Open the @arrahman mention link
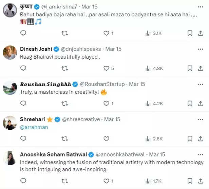 [x=34, y=127]
